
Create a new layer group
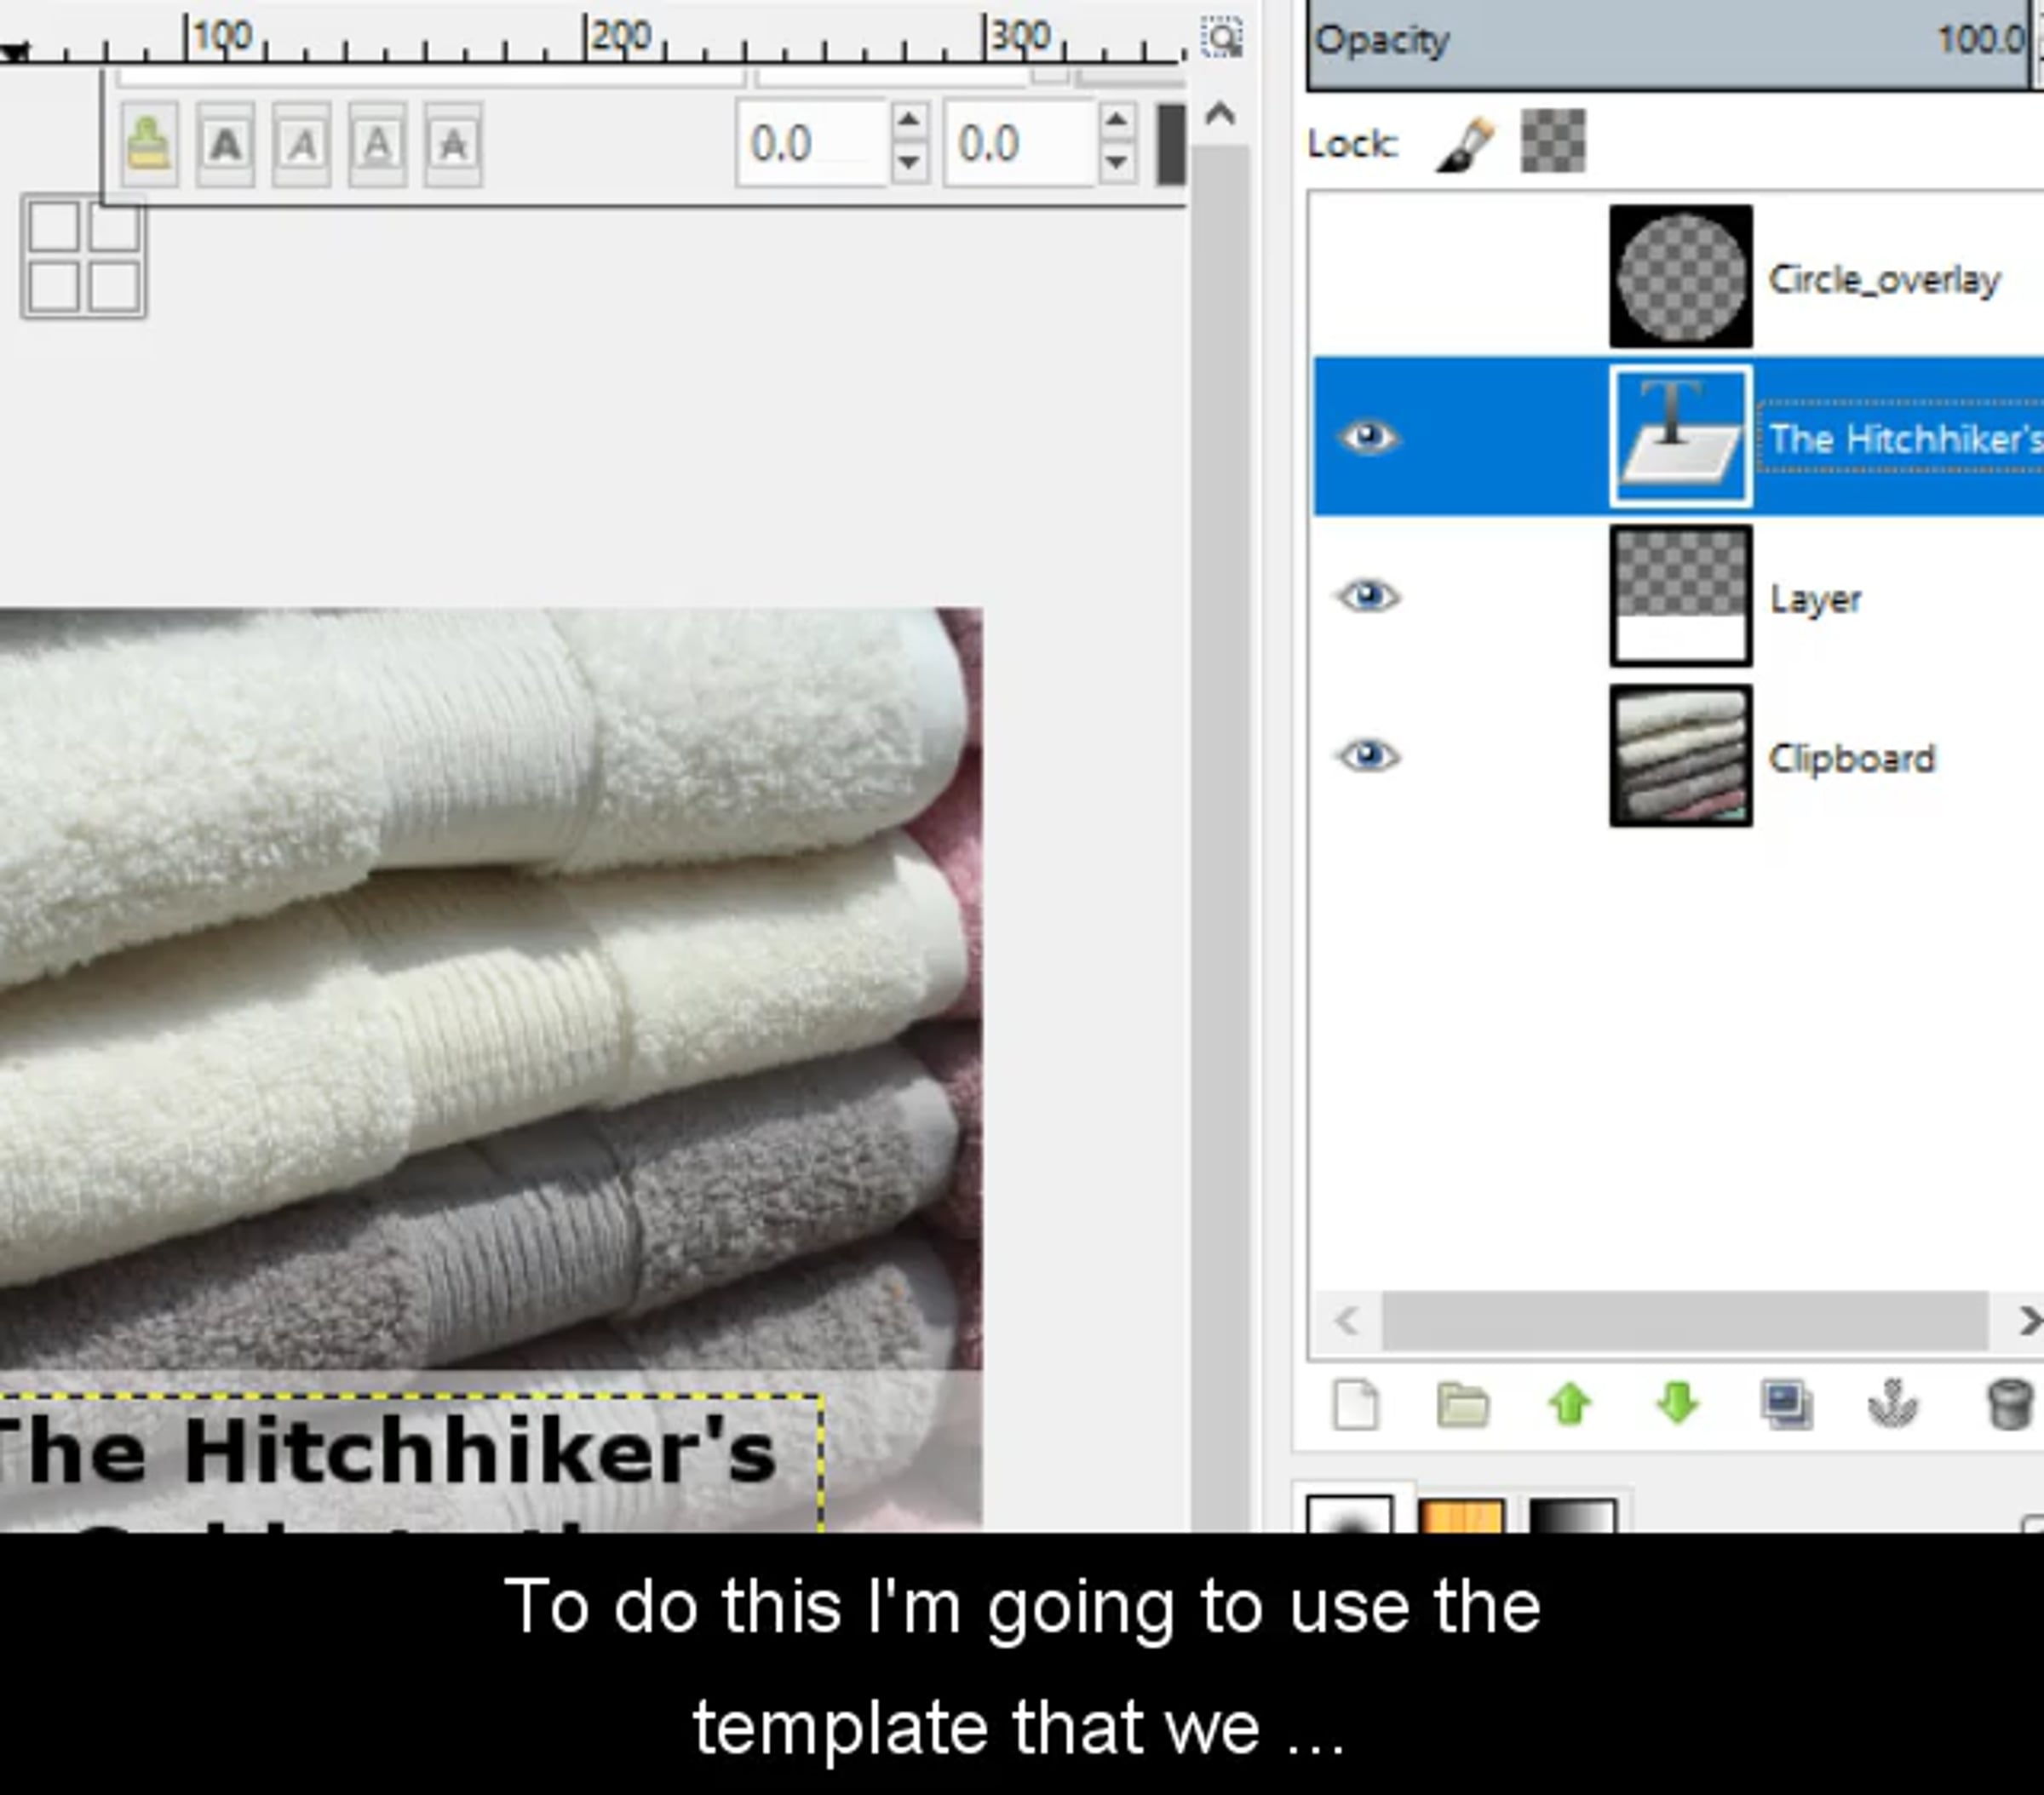pos(1463,1404)
